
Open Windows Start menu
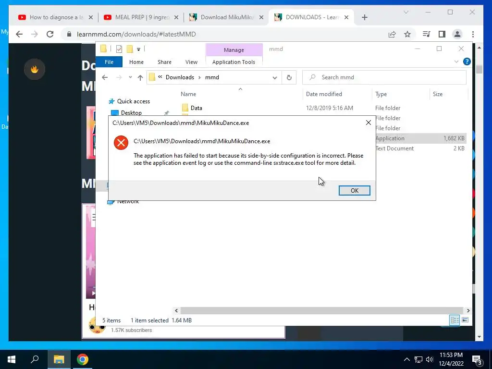tap(12, 359)
